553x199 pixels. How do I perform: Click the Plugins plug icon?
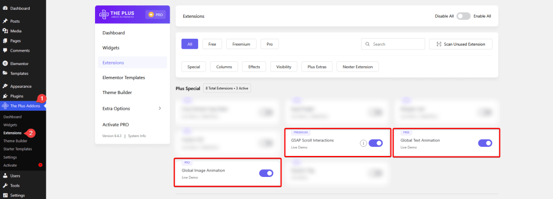coord(5,96)
